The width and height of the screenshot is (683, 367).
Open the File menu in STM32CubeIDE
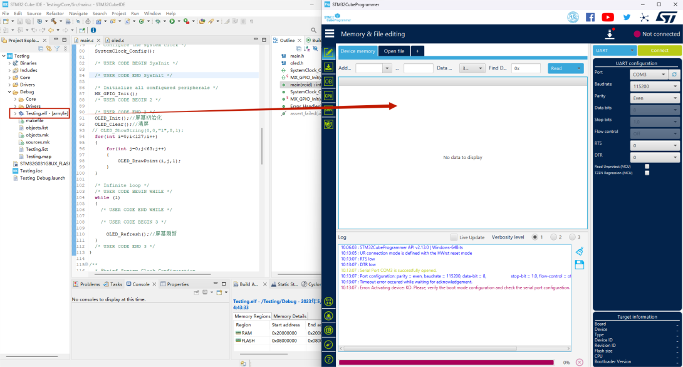coord(5,14)
